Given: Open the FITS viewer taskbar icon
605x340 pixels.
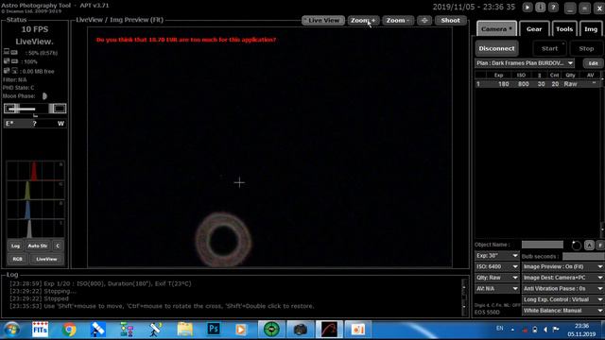Looking at the screenshot, I should [40, 330].
